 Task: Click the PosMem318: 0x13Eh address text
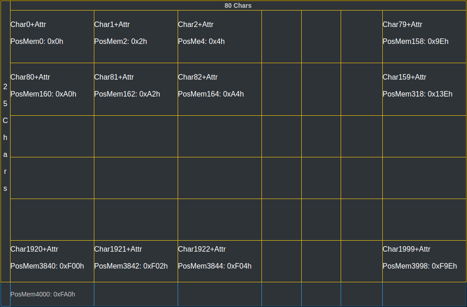point(417,94)
